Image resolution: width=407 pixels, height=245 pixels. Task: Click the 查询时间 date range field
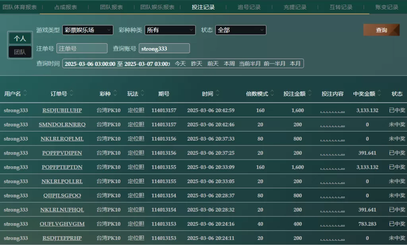(x=117, y=64)
